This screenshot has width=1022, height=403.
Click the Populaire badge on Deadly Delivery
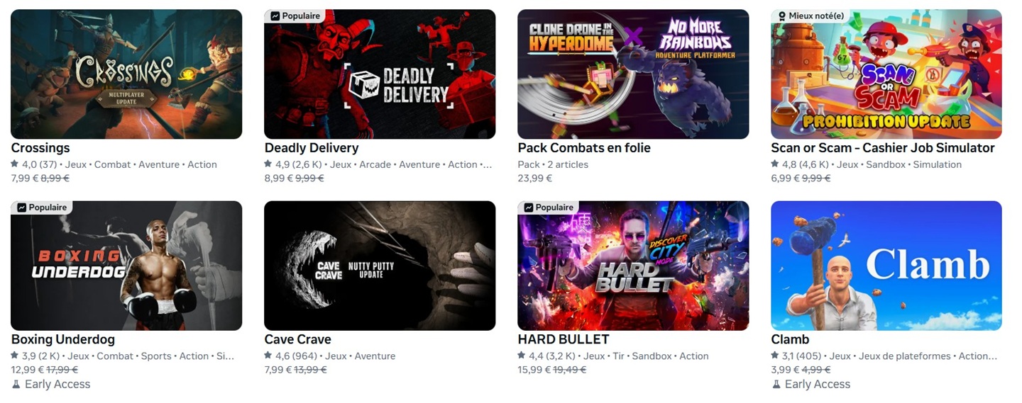pyautogui.click(x=295, y=16)
